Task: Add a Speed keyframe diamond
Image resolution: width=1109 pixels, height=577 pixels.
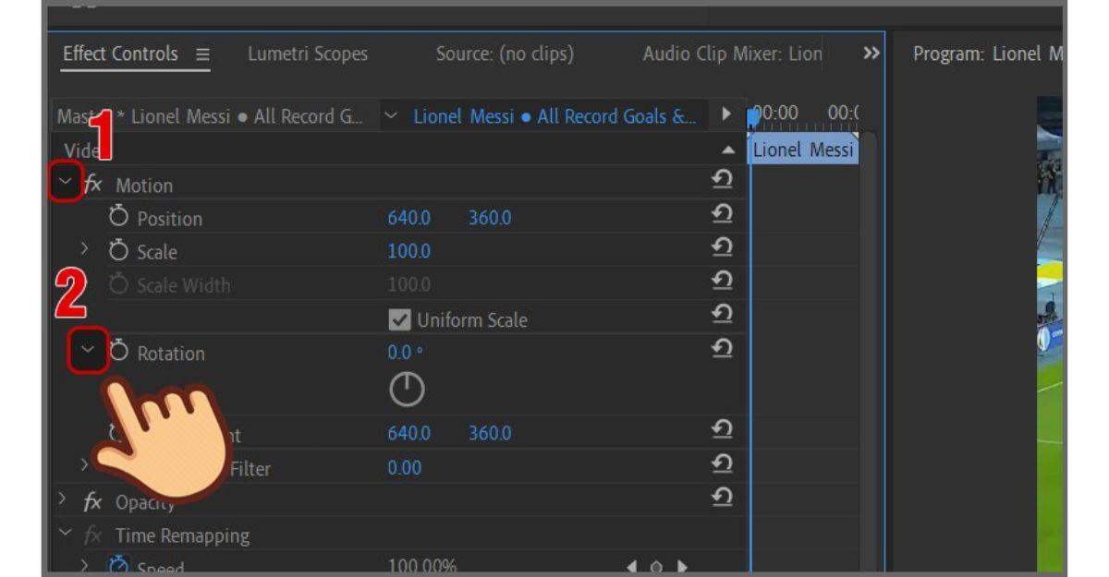Action: 656,567
